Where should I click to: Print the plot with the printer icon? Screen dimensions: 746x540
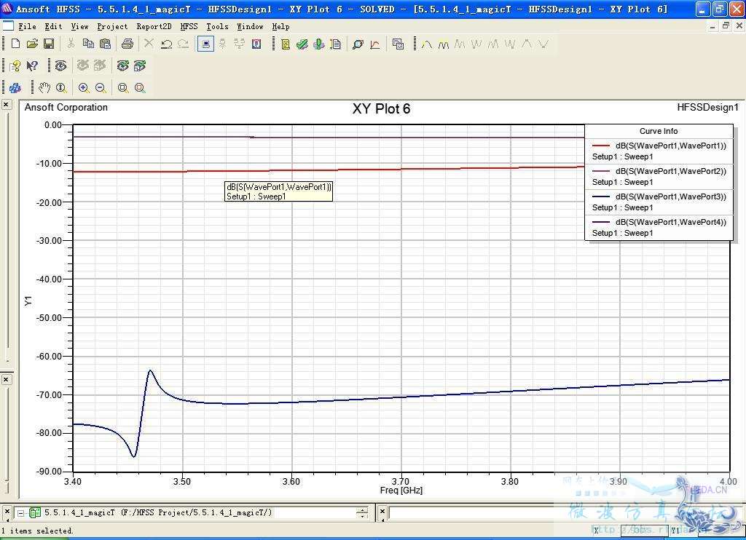pos(127,44)
